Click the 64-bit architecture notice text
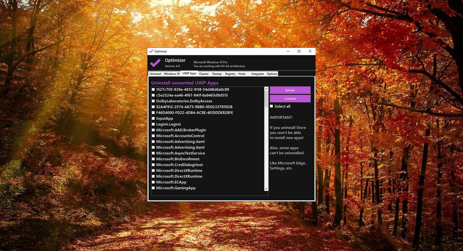Image resolution: width=463 pixels, height=251 pixels. click(219, 66)
